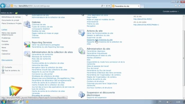The height and width of the screenshot is (104, 185).
Task: Click the Reporting Services chart icon
Action: pyautogui.click(x=27, y=44)
